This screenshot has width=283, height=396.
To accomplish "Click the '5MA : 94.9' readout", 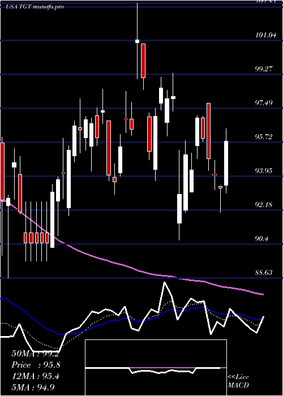I will (x=33, y=387).
